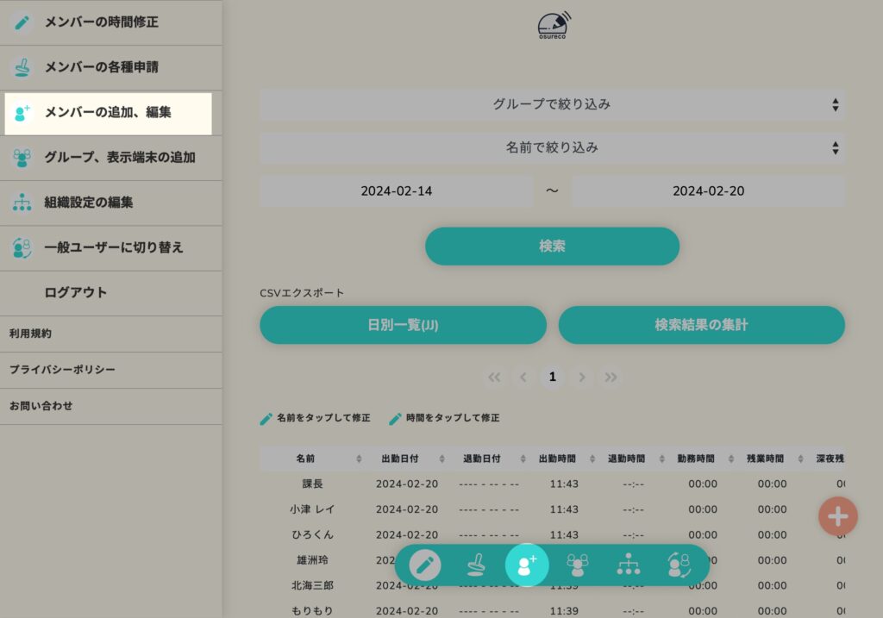Click the stamp icon in bottom toolbar
The height and width of the screenshot is (618, 883).
pyautogui.click(x=476, y=565)
